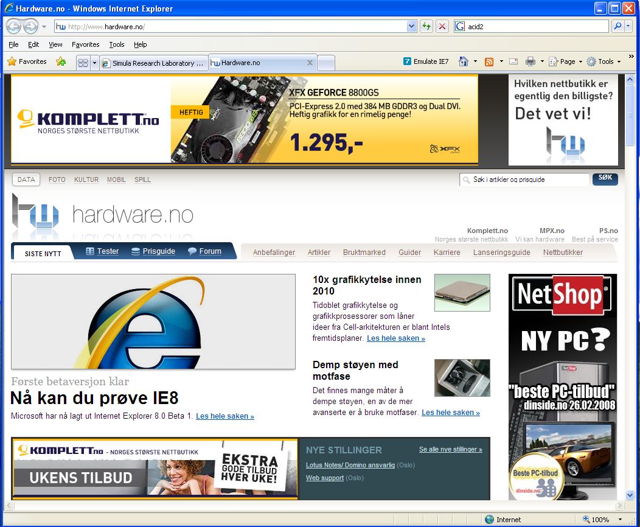Open the MOBIL section link
This screenshot has width=640, height=527.
(x=116, y=180)
